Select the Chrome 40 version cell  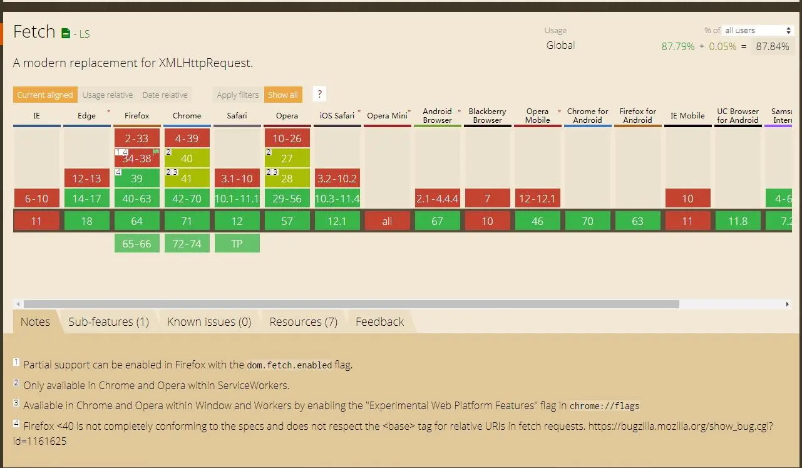coord(187,159)
